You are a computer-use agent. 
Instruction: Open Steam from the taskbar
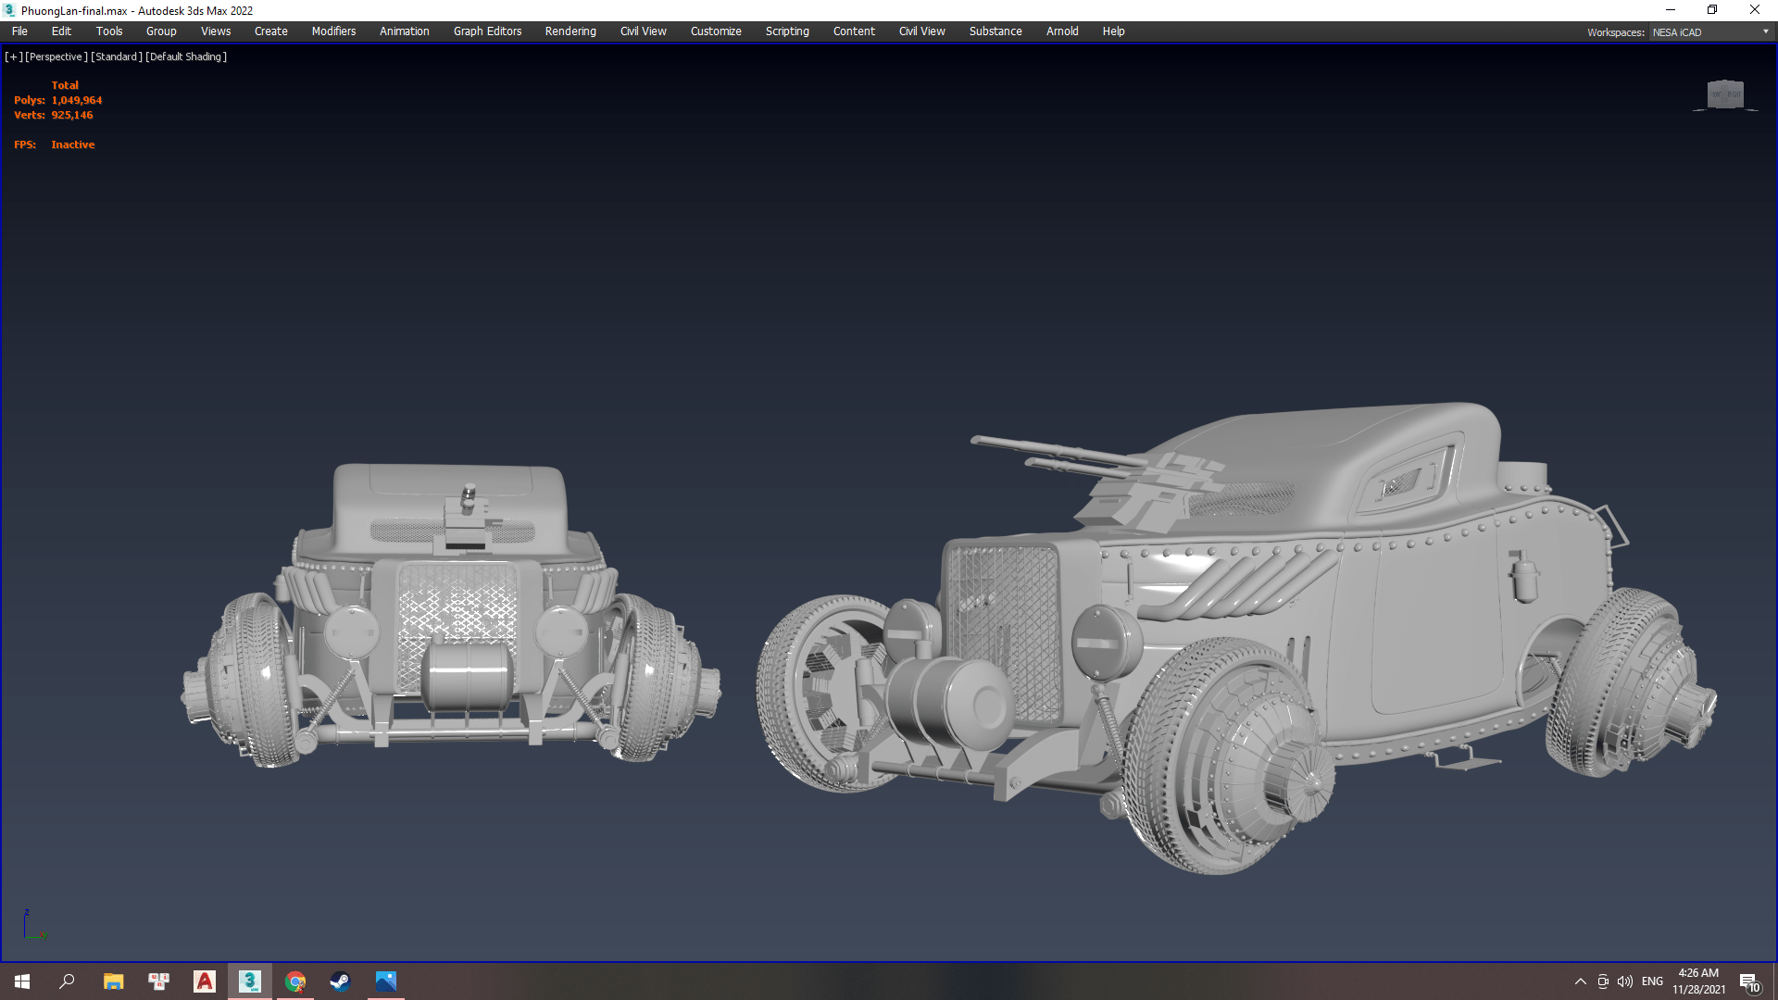pos(340,981)
